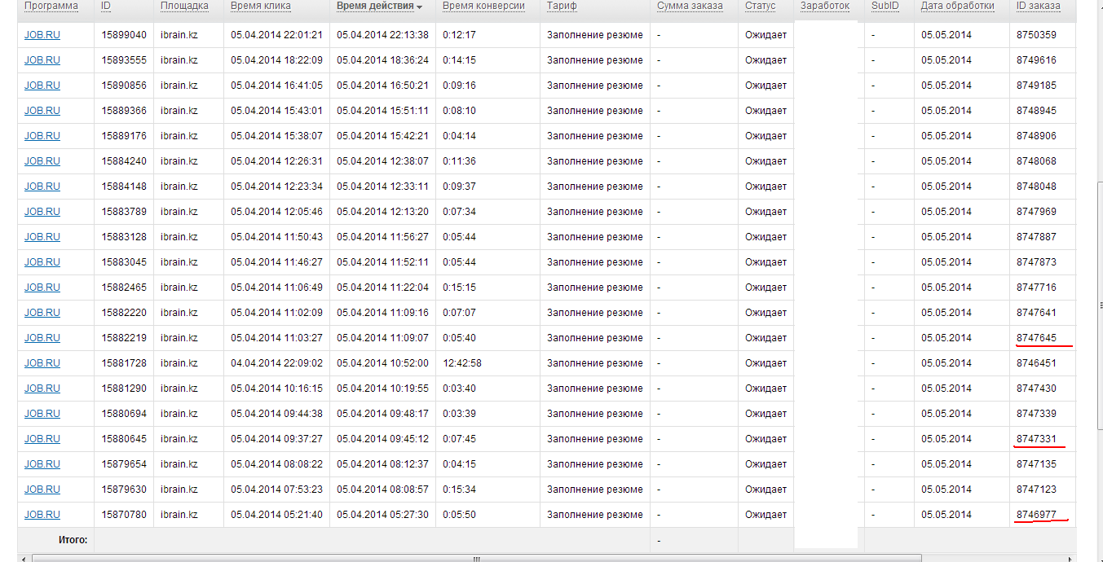Viewport: 1103px width, 562px height.
Task: Sort by Время конверсии column header
Action: pyautogui.click(x=484, y=6)
